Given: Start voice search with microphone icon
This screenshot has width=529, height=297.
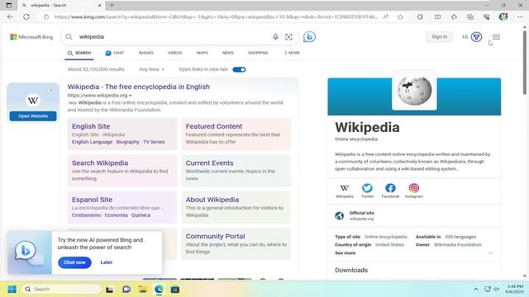Looking at the screenshot, I should pos(275,36).
